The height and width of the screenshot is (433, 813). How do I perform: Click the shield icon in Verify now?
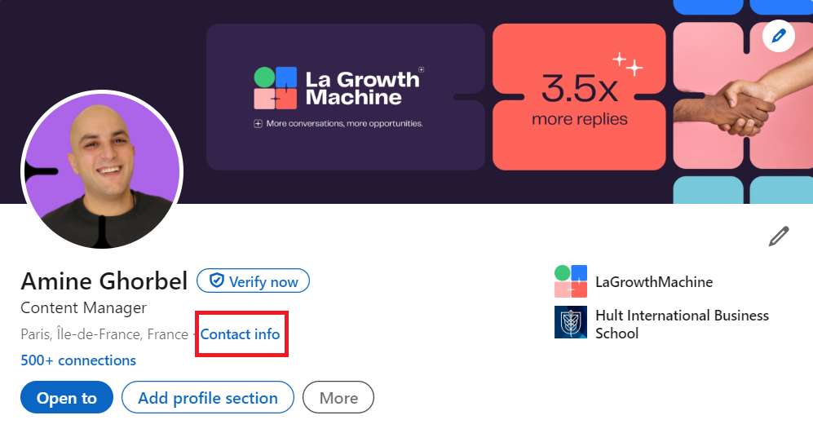click(x=216, y=281)
